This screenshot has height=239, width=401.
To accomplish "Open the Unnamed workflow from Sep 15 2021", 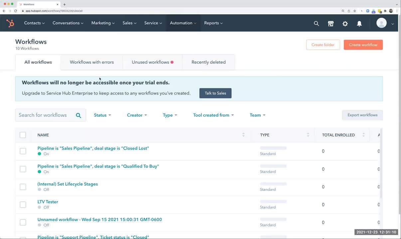I will click(99, 220).
